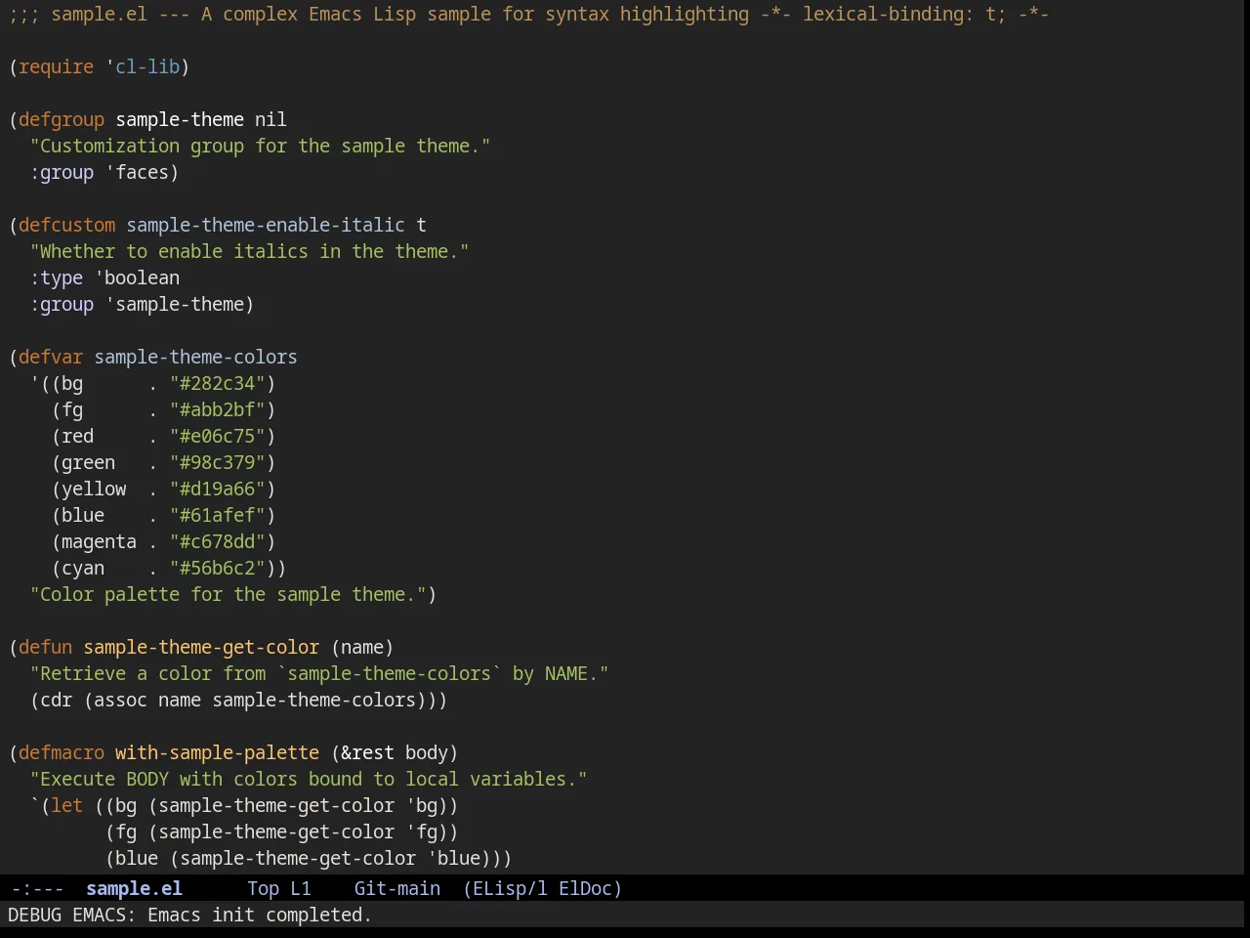Click the 'Color palette for the sample theme.' docstring
This screenshot has width=1250, height=938.
pyautogui.click(x=228, y=594)
